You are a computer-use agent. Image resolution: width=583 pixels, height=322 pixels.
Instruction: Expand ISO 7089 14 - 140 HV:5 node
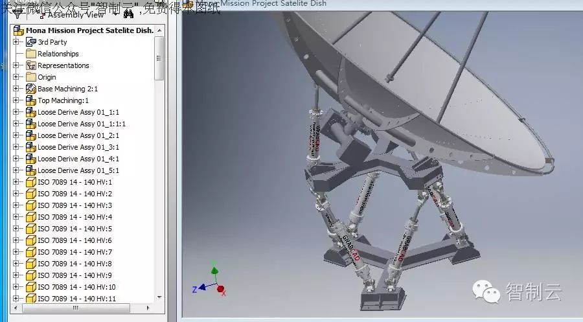16,229
